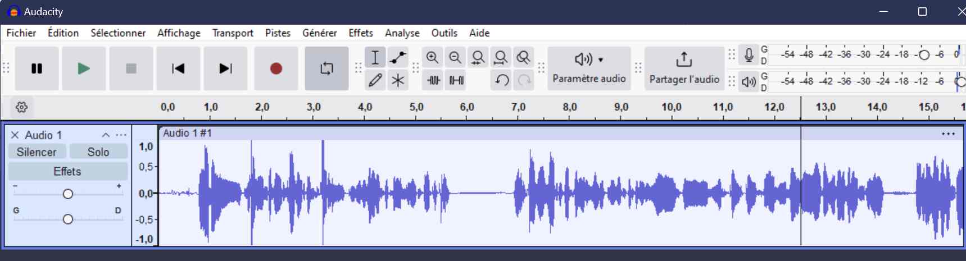Click the Audio 1 track name label
This screenshot has width=966, height=261.
click(43, 135)
